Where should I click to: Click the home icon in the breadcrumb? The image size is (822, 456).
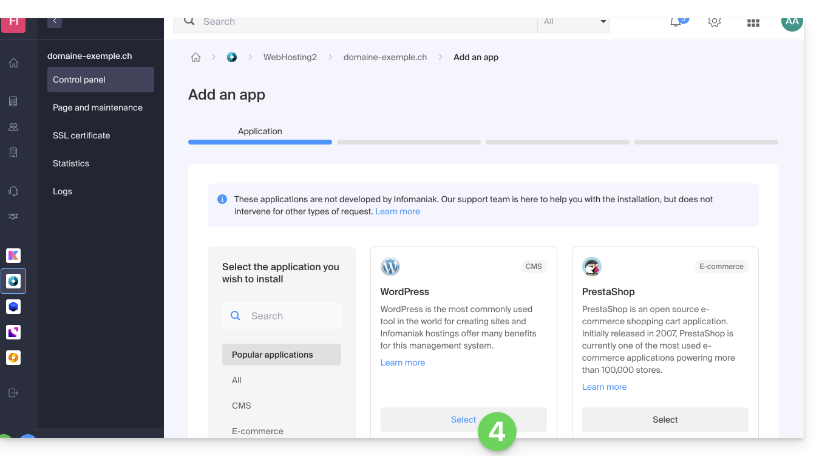(195, 57)
